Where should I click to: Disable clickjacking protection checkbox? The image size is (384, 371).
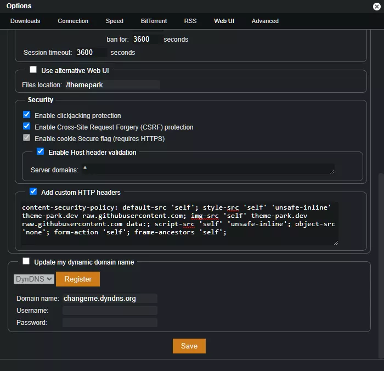[x=26, y=115]
